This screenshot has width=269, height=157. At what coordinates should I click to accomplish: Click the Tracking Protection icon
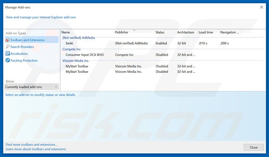point(7,60)
